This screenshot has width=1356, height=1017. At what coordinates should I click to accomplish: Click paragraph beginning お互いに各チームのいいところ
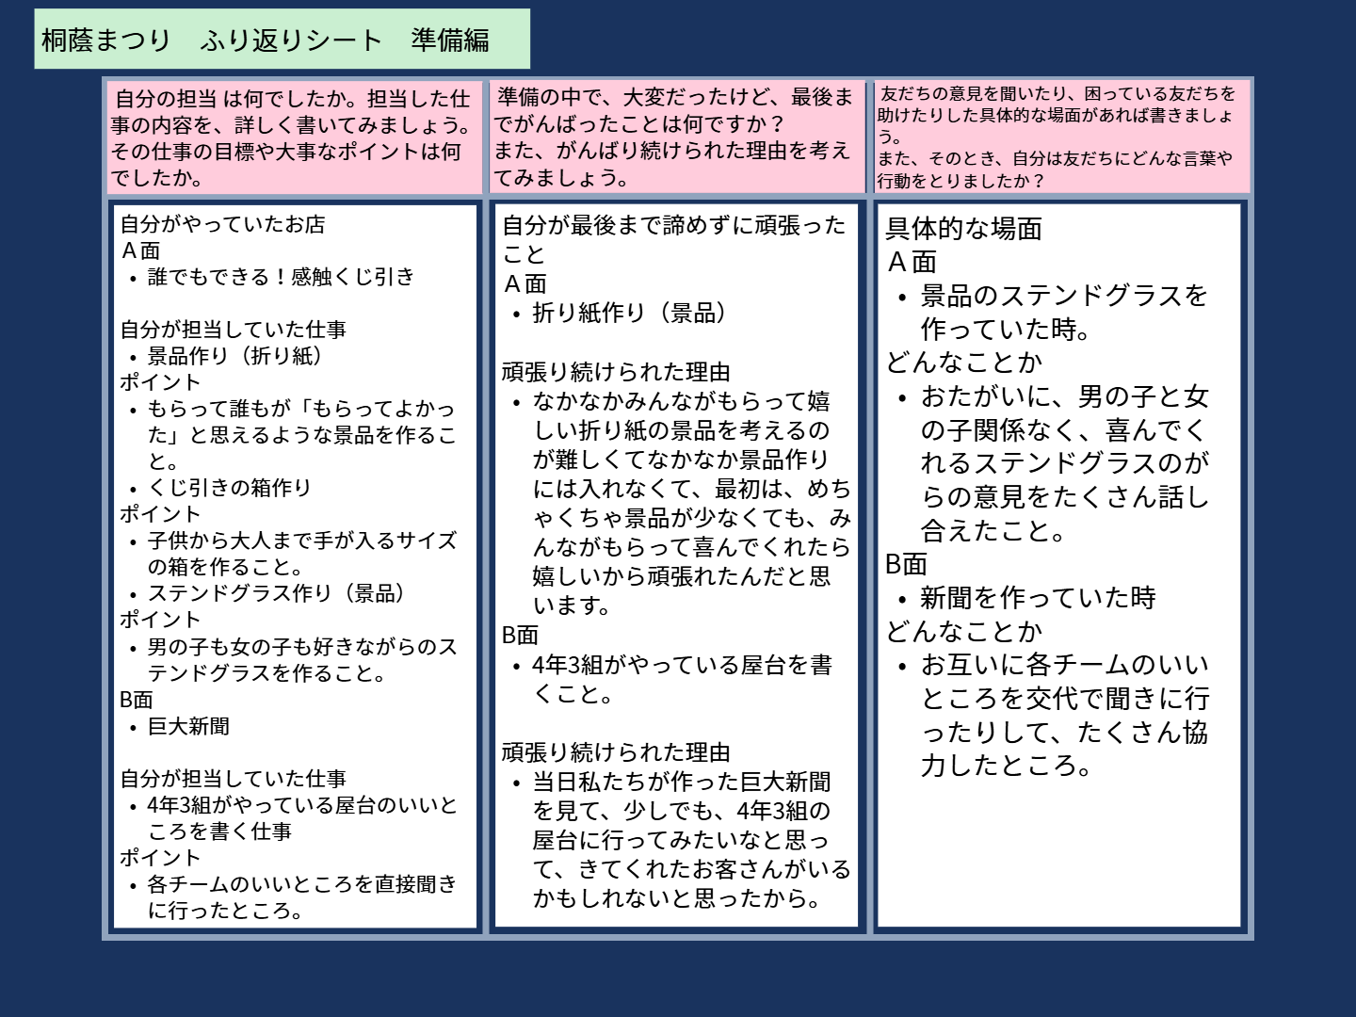(1064, 715)
